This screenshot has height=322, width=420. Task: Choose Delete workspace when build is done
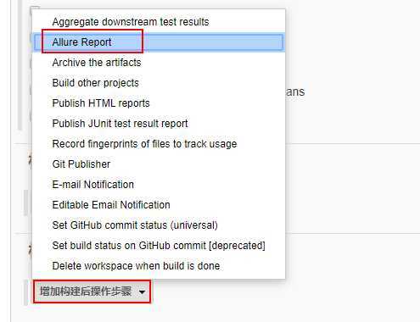click(159, 266)
